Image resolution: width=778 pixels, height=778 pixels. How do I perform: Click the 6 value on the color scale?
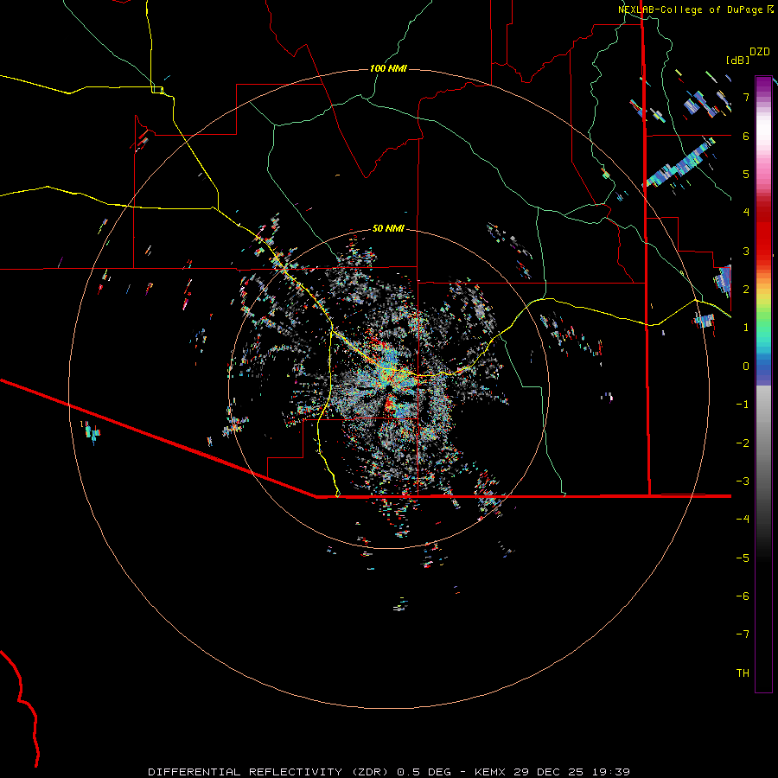746,136
